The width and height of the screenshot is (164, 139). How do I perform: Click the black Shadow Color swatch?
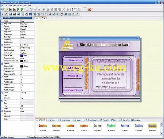coord(22,66)
